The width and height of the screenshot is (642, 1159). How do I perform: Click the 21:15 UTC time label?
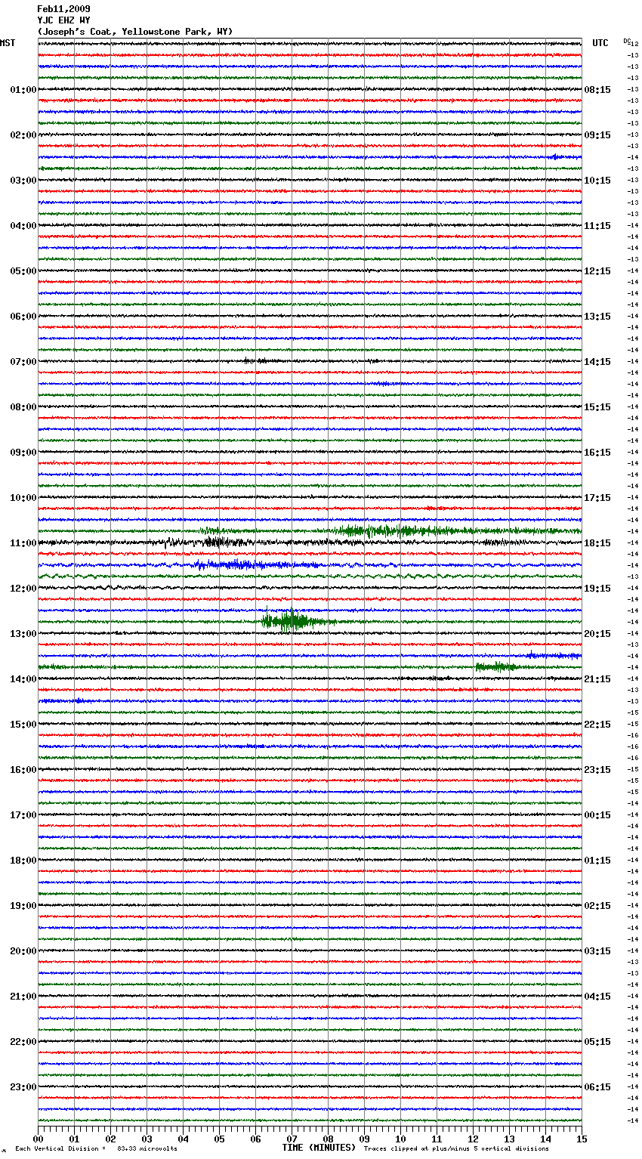pyautogui.click(x=597, y=679)
